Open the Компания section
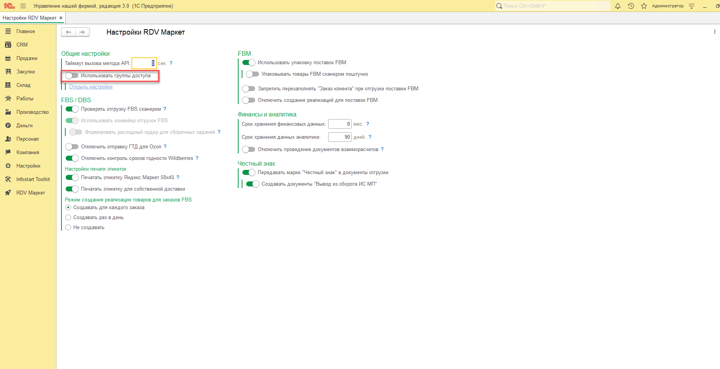This screenshot has height=369, width=720. pos(28,152)
